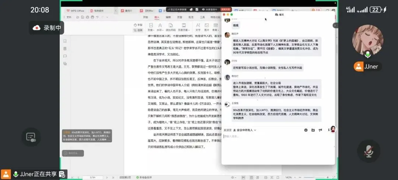This screenshot has height=180, width=398.
Task: Click the bookmark icon in WPS left sidebar
Action: click(x=65, y=41)
